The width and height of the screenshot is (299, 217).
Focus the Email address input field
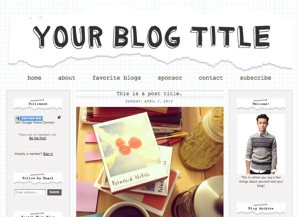30,192
